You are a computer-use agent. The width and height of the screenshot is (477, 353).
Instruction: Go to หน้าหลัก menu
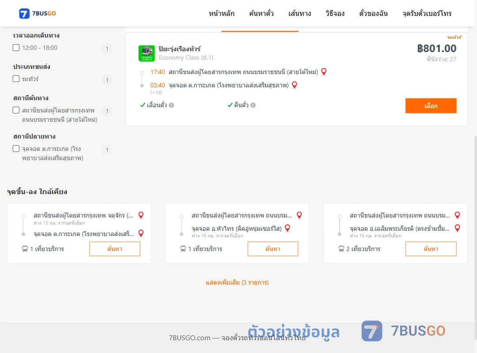tap(221, 13)
